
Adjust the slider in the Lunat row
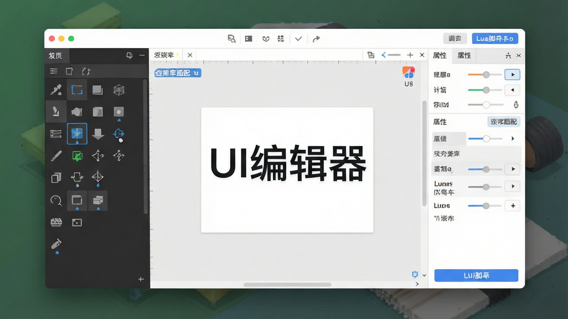coord(485,187)
